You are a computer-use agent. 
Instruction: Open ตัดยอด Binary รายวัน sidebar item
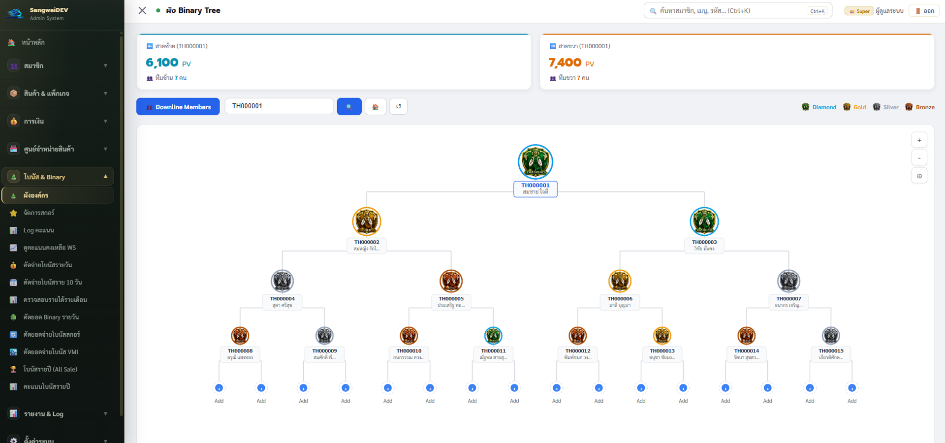click(x=58, y=317)
